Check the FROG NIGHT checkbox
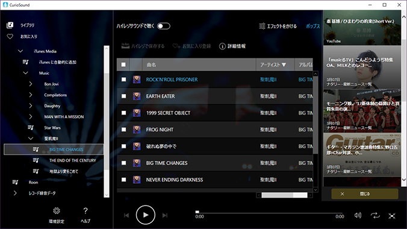The width and height of the screenshot is (407, 229). [124, 130]
